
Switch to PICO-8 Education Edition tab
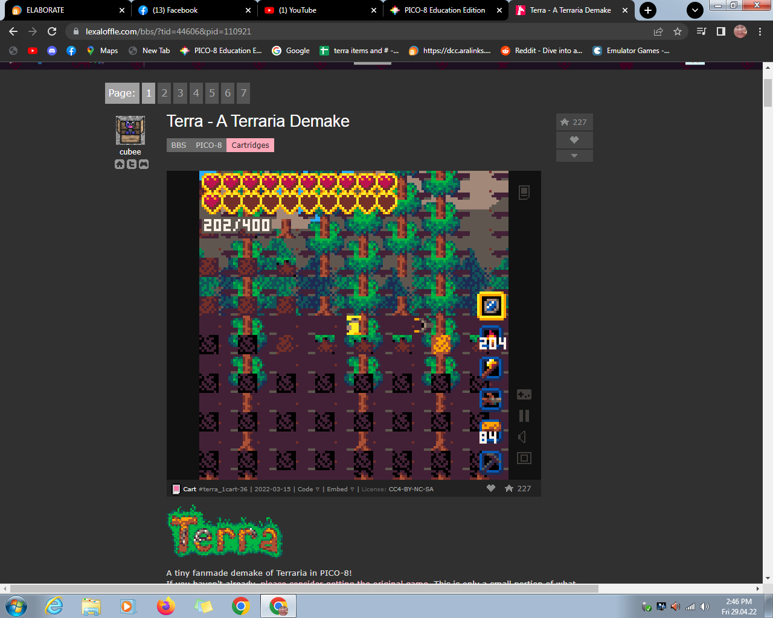446,10
